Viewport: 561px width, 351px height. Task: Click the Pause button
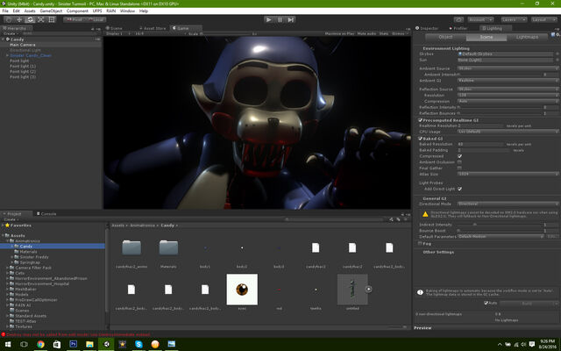click(280, 19)
